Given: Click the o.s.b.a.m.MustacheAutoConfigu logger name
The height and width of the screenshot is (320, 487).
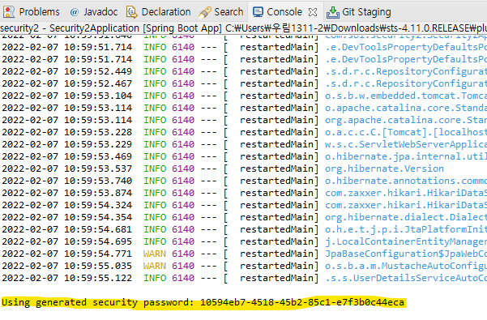Looking at the screenshot, I should click(x=406, y=266).
